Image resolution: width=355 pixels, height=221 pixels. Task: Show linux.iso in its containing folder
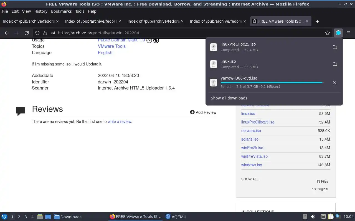pos(335,64)
